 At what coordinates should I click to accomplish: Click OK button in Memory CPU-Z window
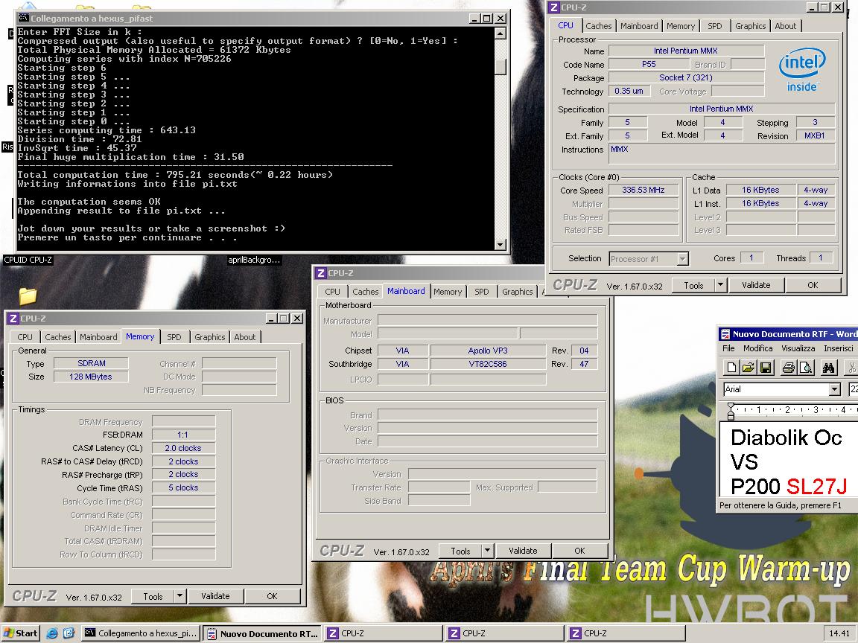tap(272, 596)
